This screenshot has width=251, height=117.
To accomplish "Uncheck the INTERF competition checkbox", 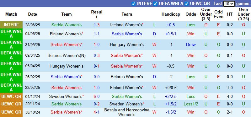I will pos(133,4).
